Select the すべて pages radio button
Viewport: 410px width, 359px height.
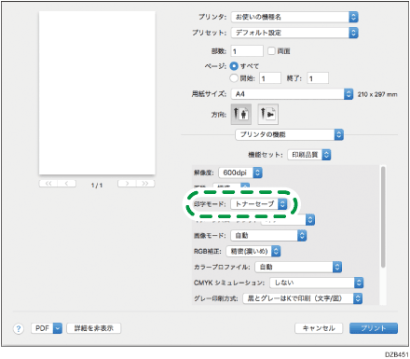pos(234,66)
